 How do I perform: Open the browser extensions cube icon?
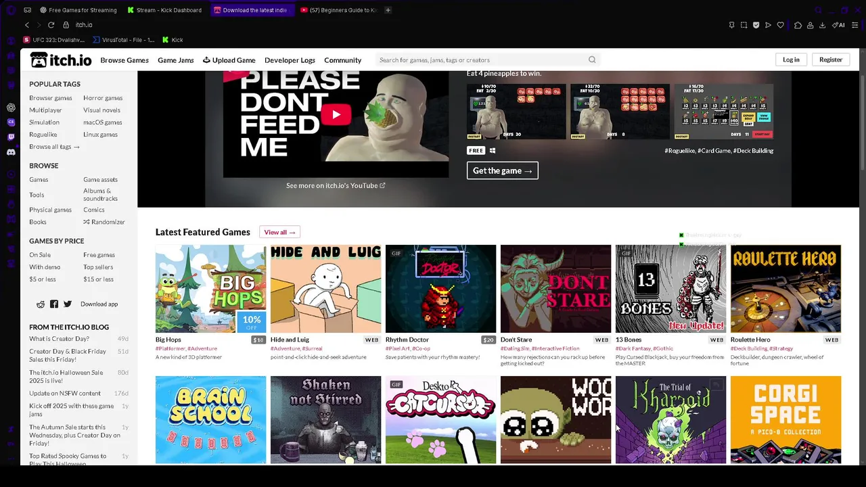[798, 25]
